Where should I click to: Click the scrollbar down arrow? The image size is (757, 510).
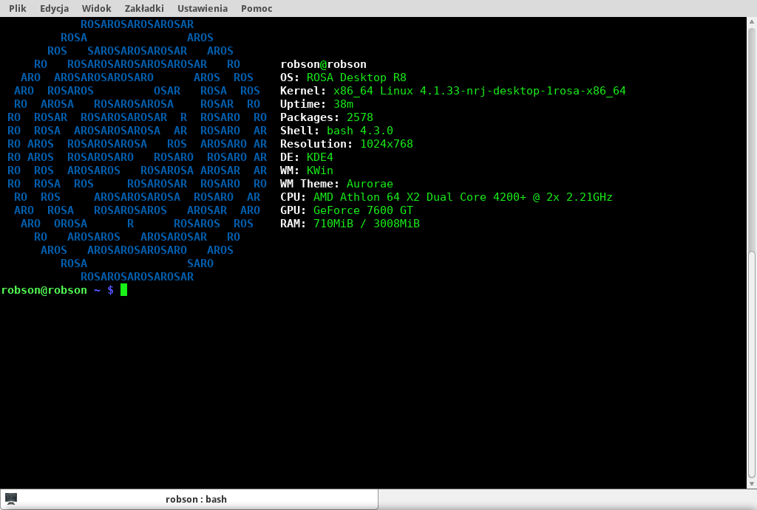752,484
